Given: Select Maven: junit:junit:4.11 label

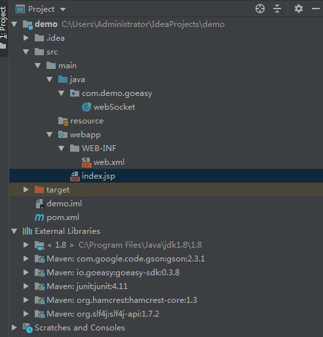Looking at the screenshot, I should pos(87,286).
